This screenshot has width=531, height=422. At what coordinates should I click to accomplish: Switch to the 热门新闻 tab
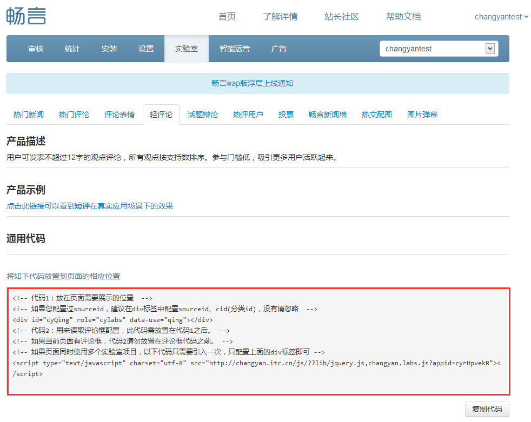point(28,115)
